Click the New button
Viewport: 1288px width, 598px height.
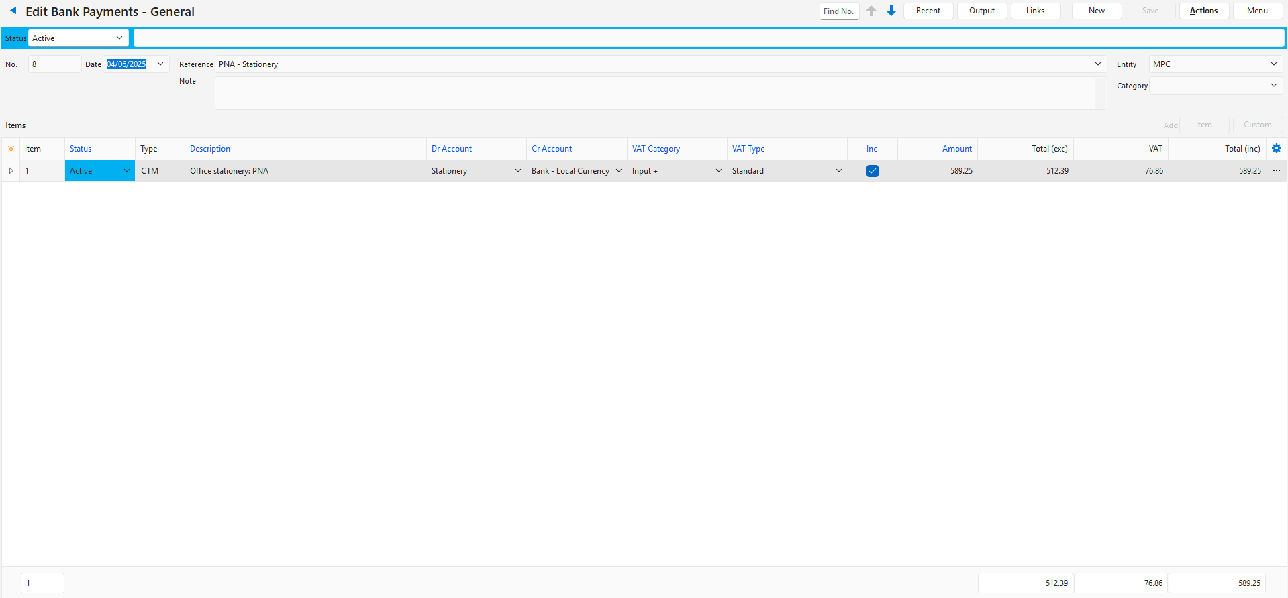(x=1096, y=11)
